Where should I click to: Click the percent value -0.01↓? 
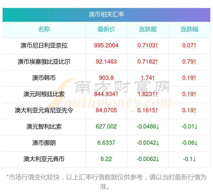pos(189,127)
